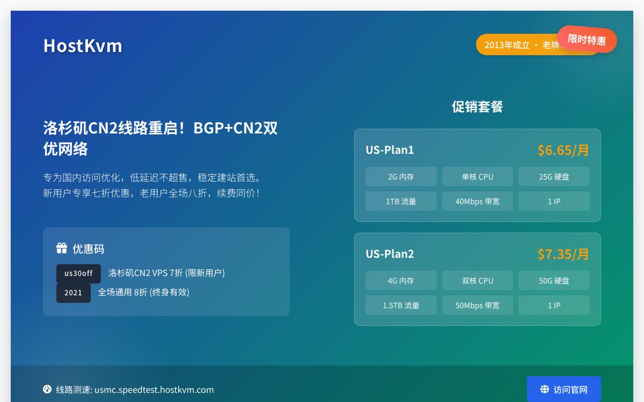Click the $7.35/月 price
The image size is (644, 402).
coord(563,254)
